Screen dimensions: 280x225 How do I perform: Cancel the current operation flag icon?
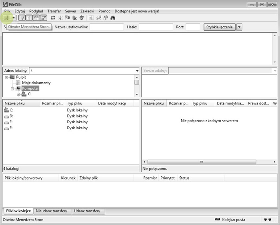68,18
